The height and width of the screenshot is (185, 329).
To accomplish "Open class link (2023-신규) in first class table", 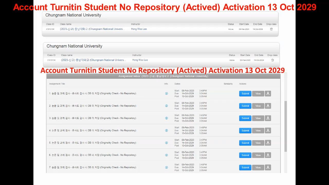I will click(x=92, y=29).
